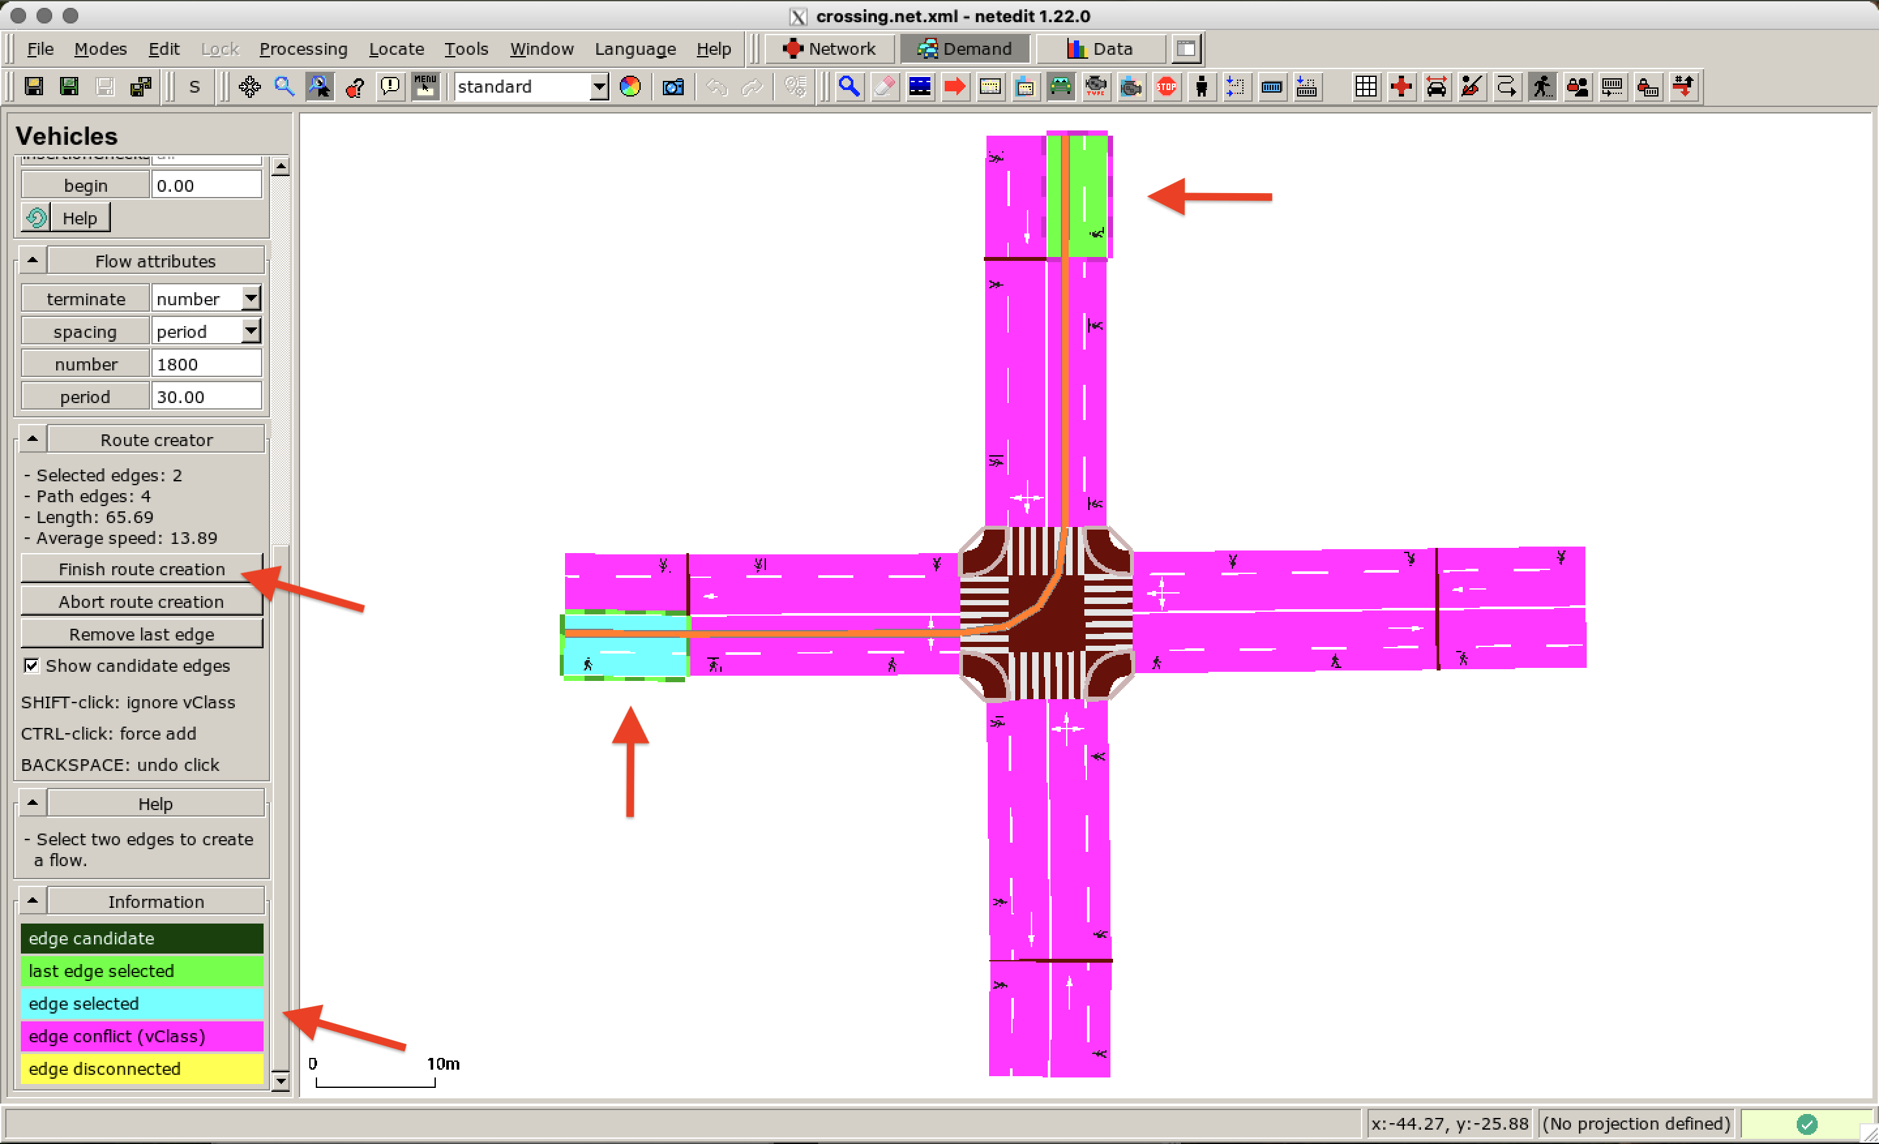Image resolution: width=1879 pixels, height=1144 pixels.
Task: Open the Vehicle Type mode icon
Action: pos(1096,87)
